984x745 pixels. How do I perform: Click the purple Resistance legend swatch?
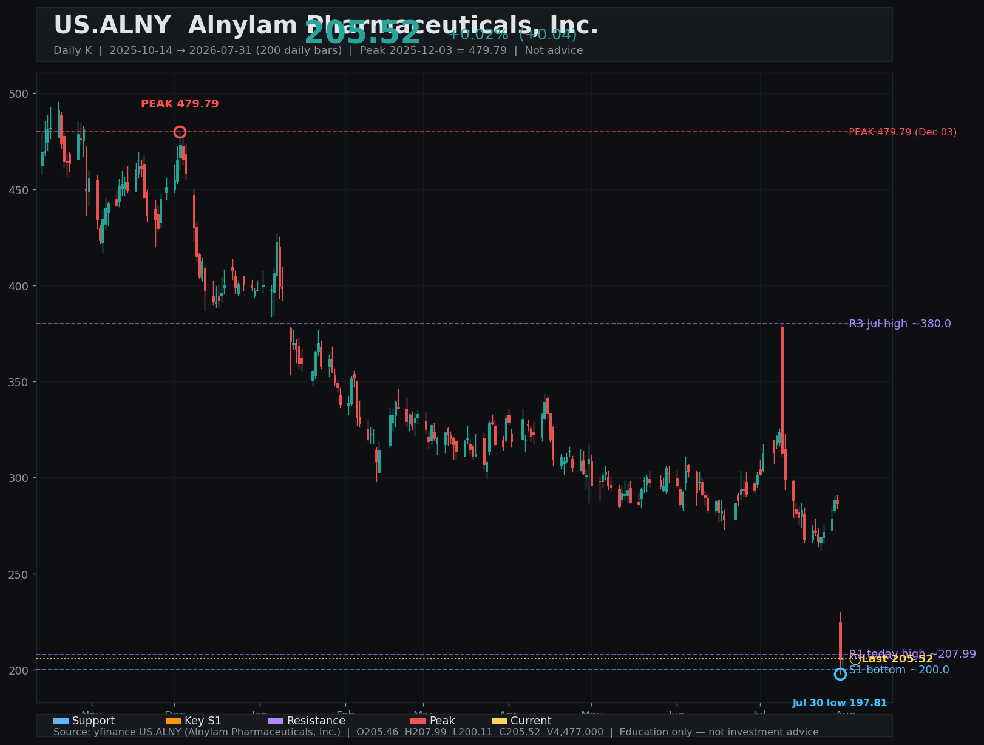click(276, 721)
